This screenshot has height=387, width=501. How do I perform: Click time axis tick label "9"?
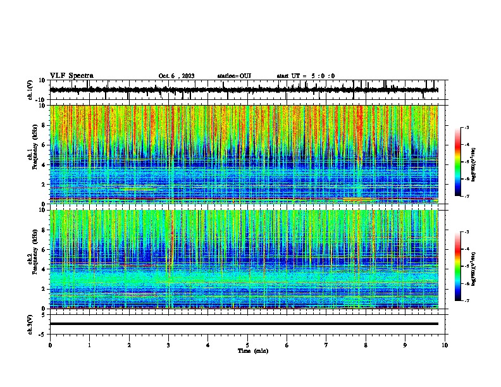tap(405, 345)
